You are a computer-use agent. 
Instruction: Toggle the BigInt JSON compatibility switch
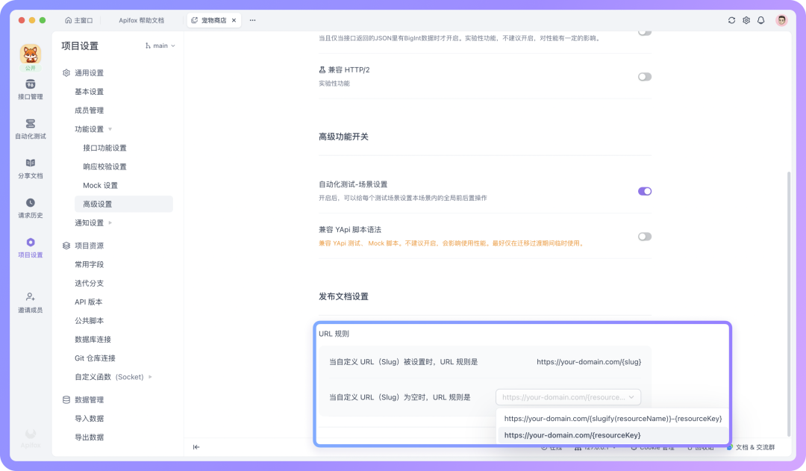[x=645, y=32]
